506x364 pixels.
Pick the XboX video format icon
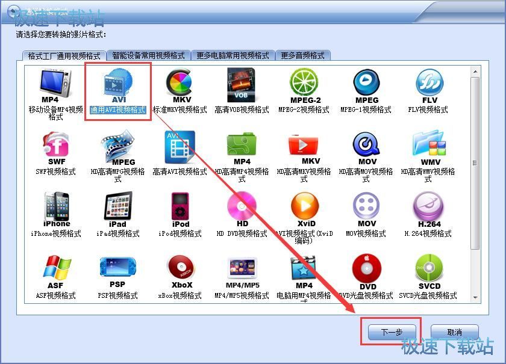(x=181, y=271)
